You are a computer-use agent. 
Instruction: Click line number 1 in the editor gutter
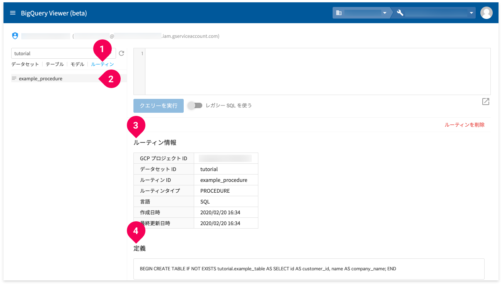point(142,53)
